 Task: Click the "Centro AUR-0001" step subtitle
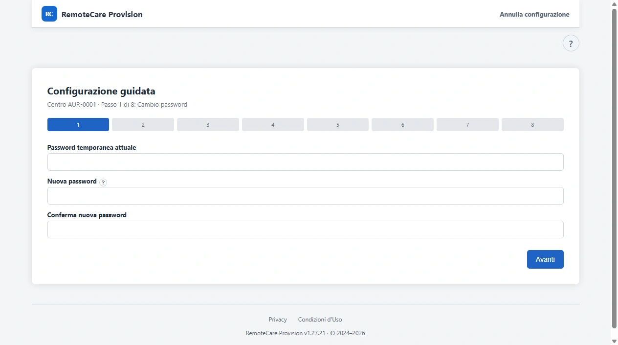tap(117, 105)
